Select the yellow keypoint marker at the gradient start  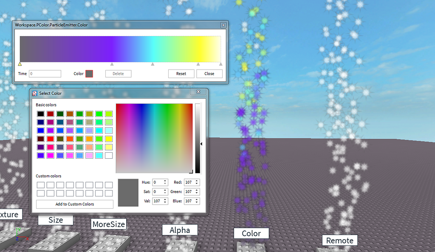point(20,64)
